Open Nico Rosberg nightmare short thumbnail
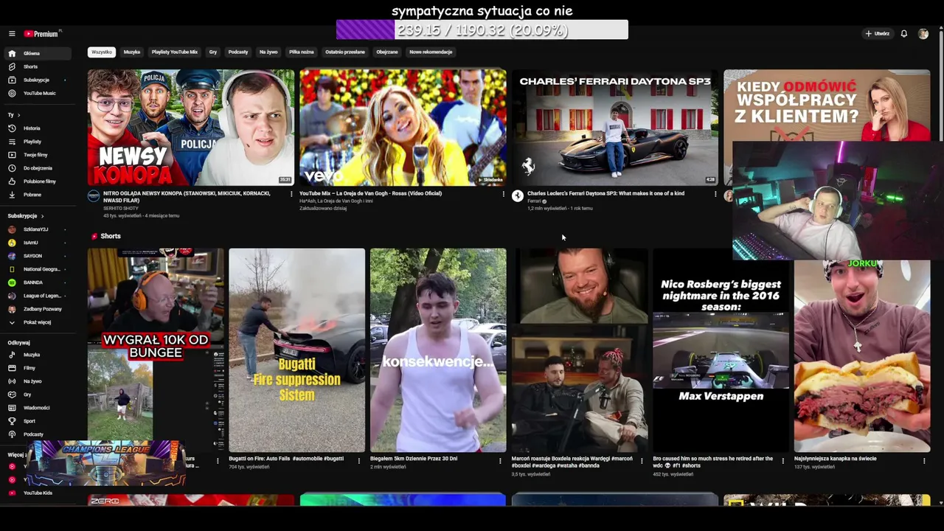 click(x=721, y=350)
